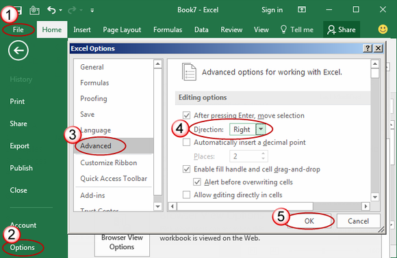Increase the Places value with up arrow
The image size is (397, 258).
[x=264, y=154]
